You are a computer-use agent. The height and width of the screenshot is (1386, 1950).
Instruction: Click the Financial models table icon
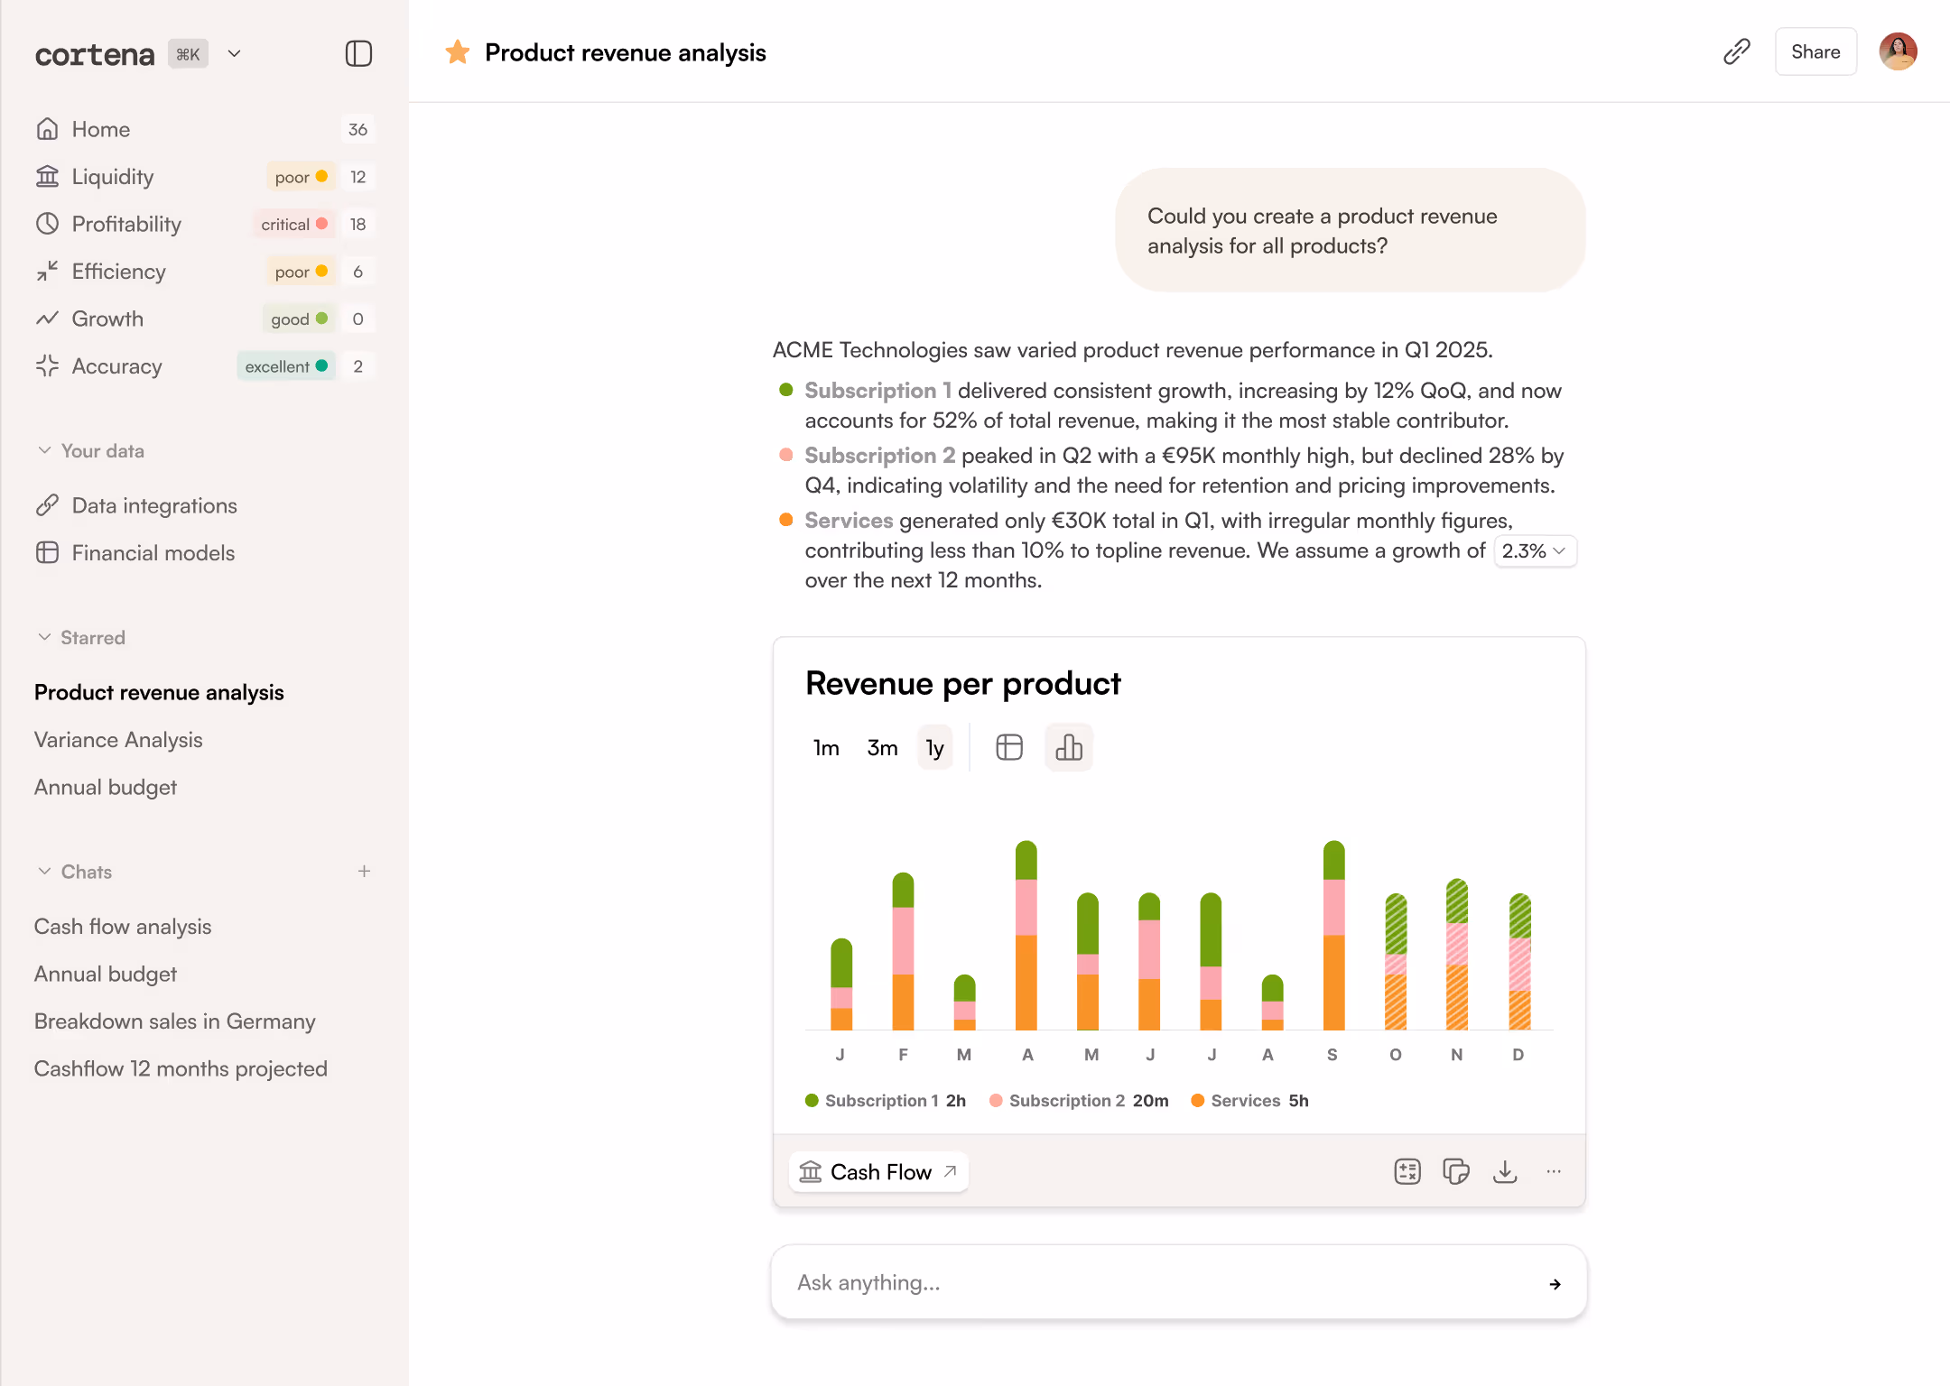pos(47,552)
